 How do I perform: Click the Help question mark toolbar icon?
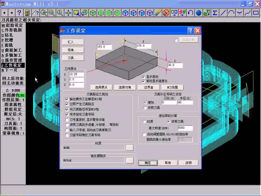pos(19,13)
